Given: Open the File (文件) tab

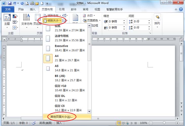Looking at the screenshot, I should pyautogui.click(x=8, y=9).
